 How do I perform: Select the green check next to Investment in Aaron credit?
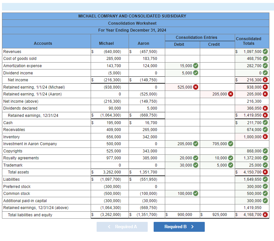pos(230,144)
